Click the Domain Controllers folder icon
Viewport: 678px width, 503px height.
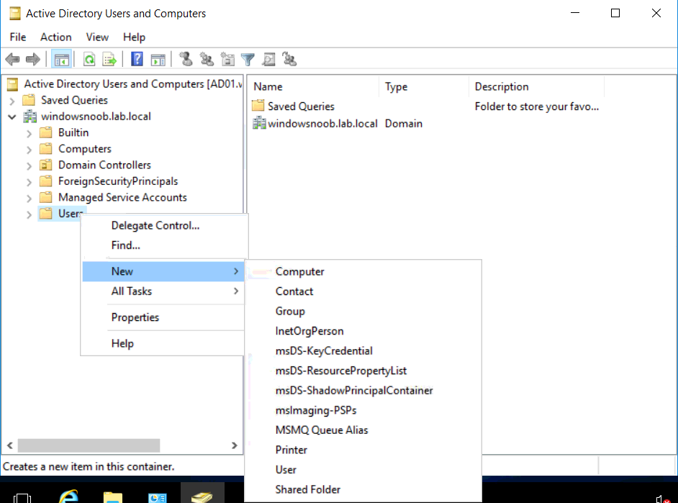click(x=46, y=165)
